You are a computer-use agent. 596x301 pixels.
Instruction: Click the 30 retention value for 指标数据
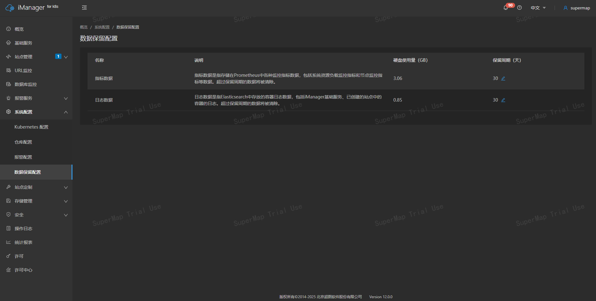(495, 78)
